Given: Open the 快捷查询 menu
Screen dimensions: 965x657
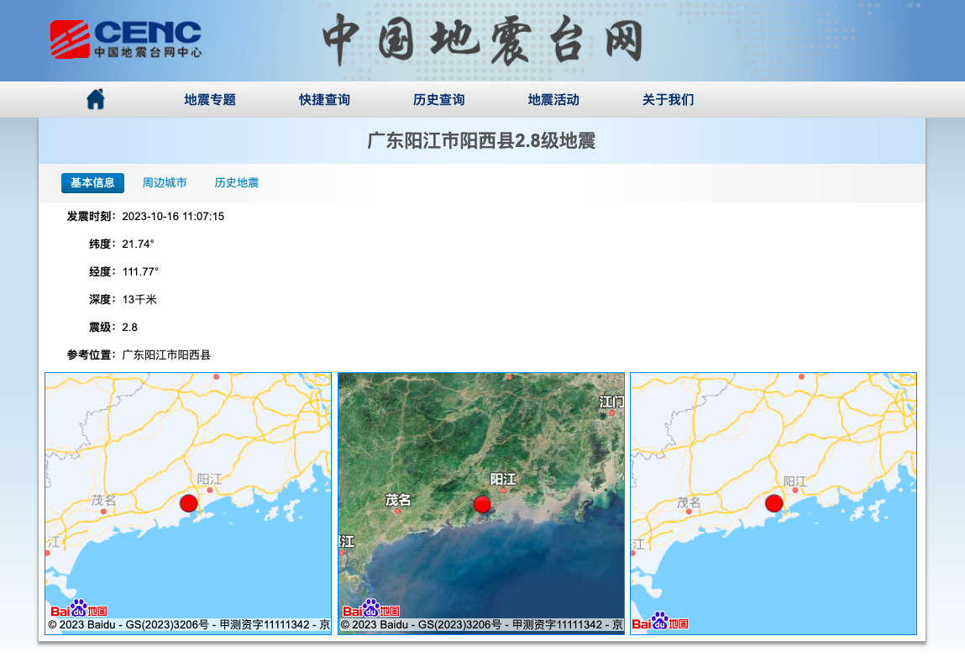Looking at the screenshot, I should (x=324, y=100).
